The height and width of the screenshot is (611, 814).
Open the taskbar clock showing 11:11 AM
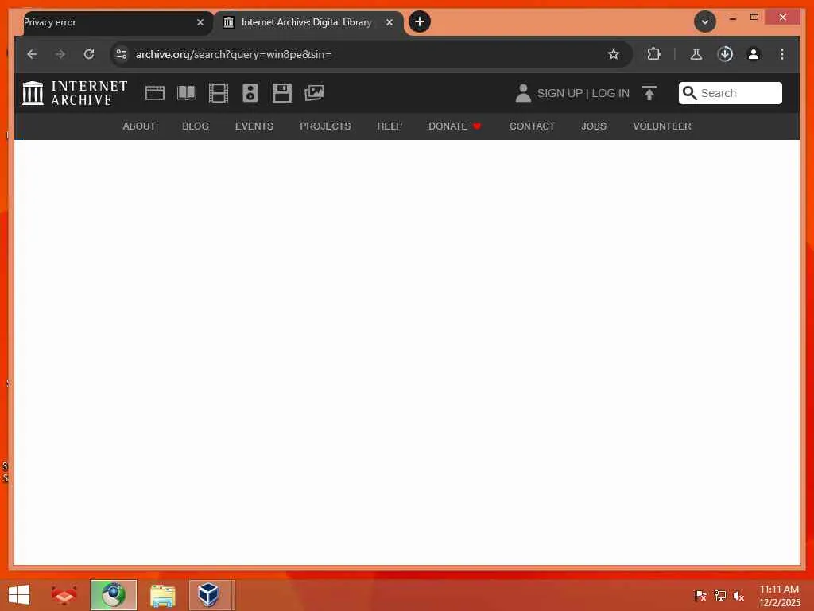[x=779, y=595]
